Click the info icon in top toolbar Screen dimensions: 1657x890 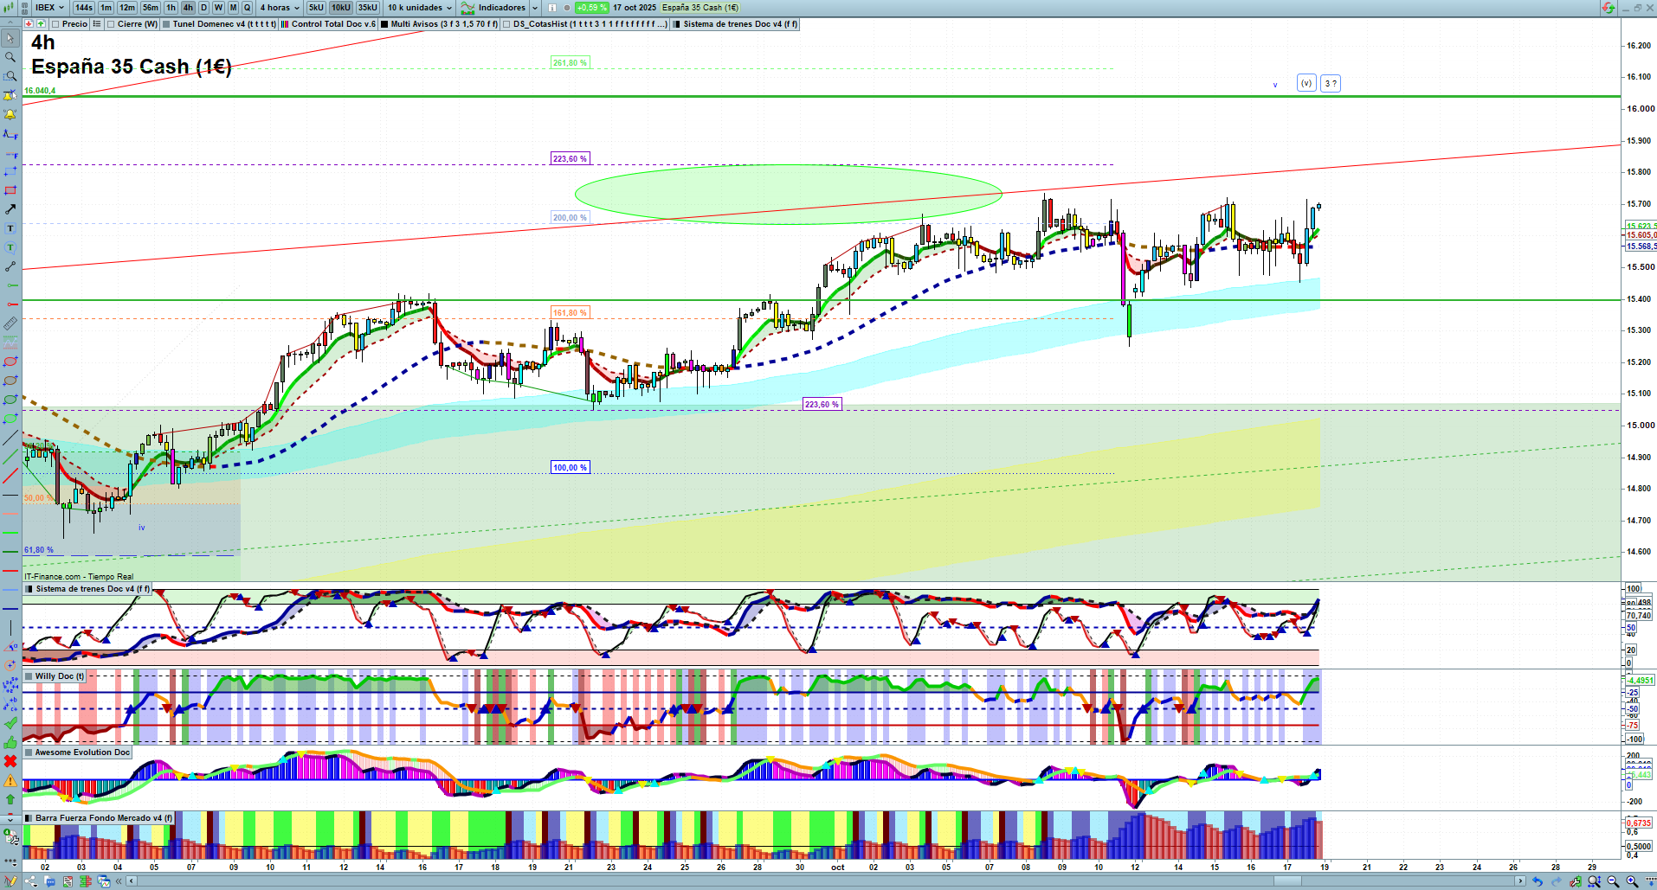point(552,8)
